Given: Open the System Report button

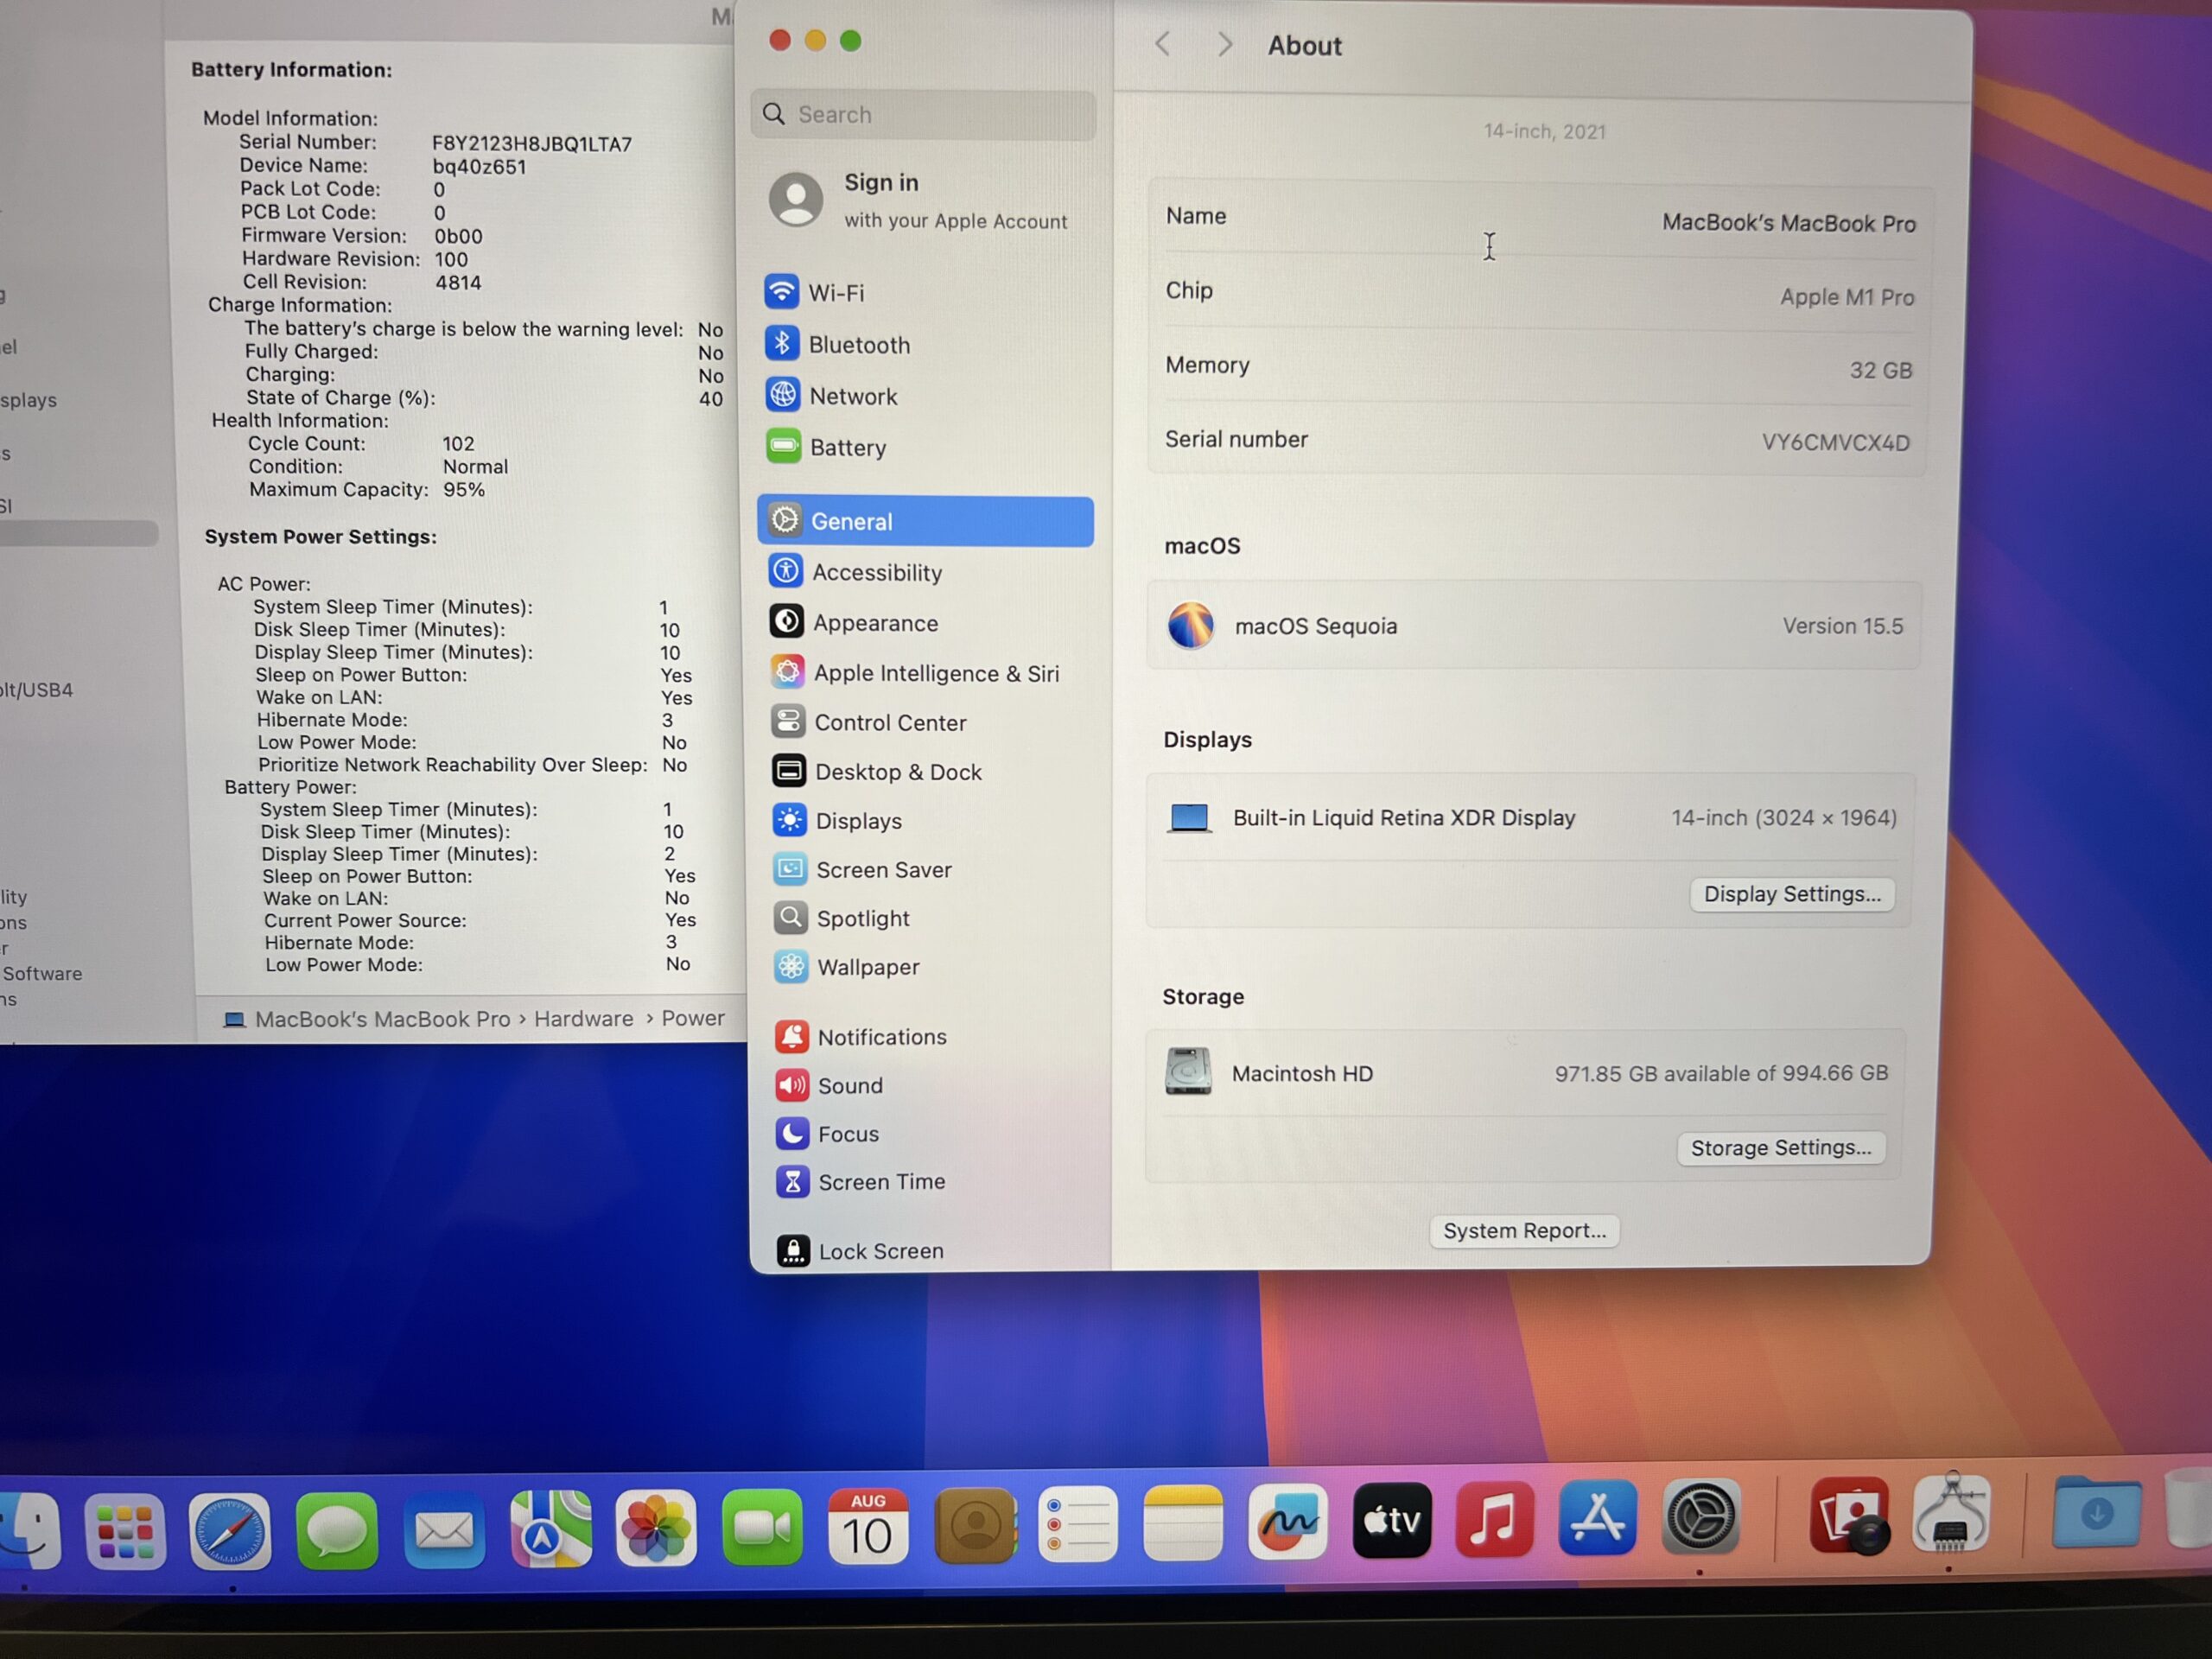Looking at the screenshot, I should (x=1523, y=1230).
